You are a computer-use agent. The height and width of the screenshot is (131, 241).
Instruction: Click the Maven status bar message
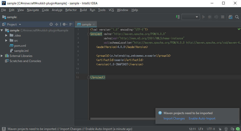[70, 129]
